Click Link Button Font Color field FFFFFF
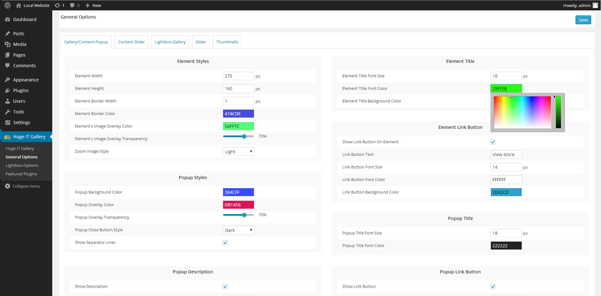The height and width of the screenshot is (296, 601). click(x=506, y=180)
